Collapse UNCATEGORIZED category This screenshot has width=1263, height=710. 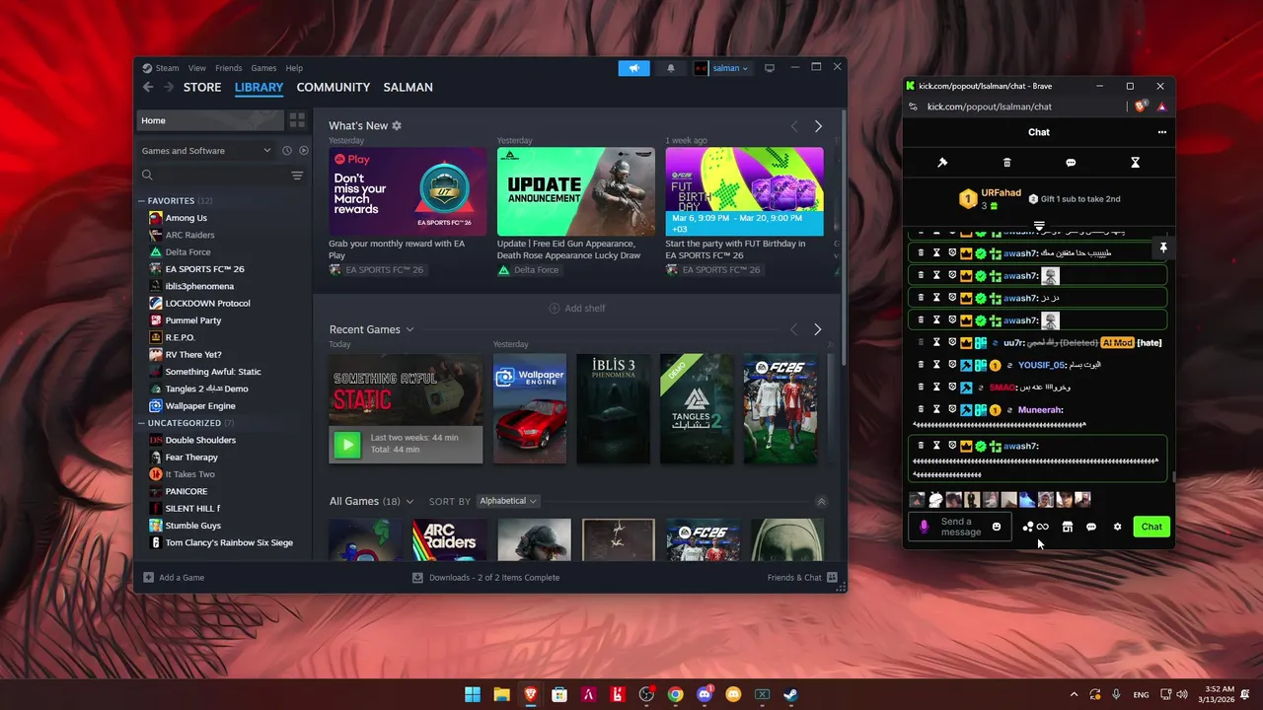[141, 423]
